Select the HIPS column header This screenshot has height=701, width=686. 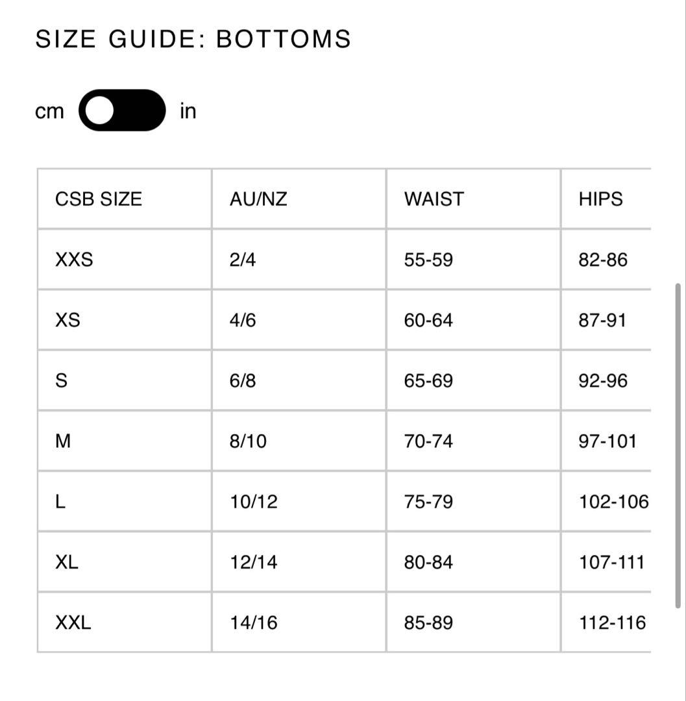click(x=600, y=199)
